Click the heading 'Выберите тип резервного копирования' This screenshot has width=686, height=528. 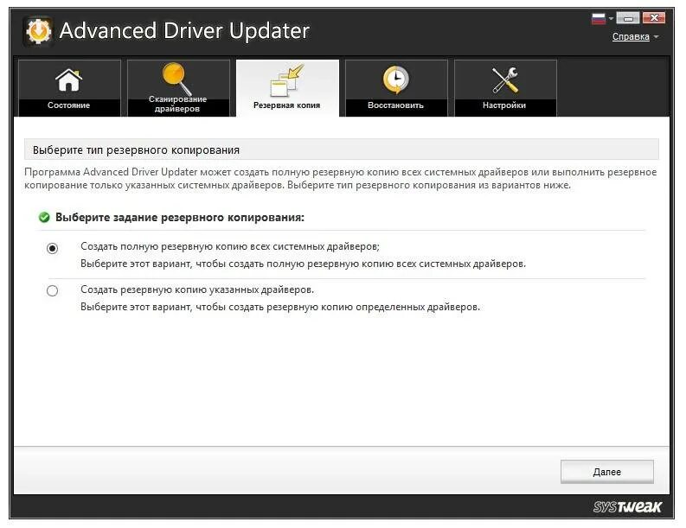pyautogui.click(x=136, y=149)
